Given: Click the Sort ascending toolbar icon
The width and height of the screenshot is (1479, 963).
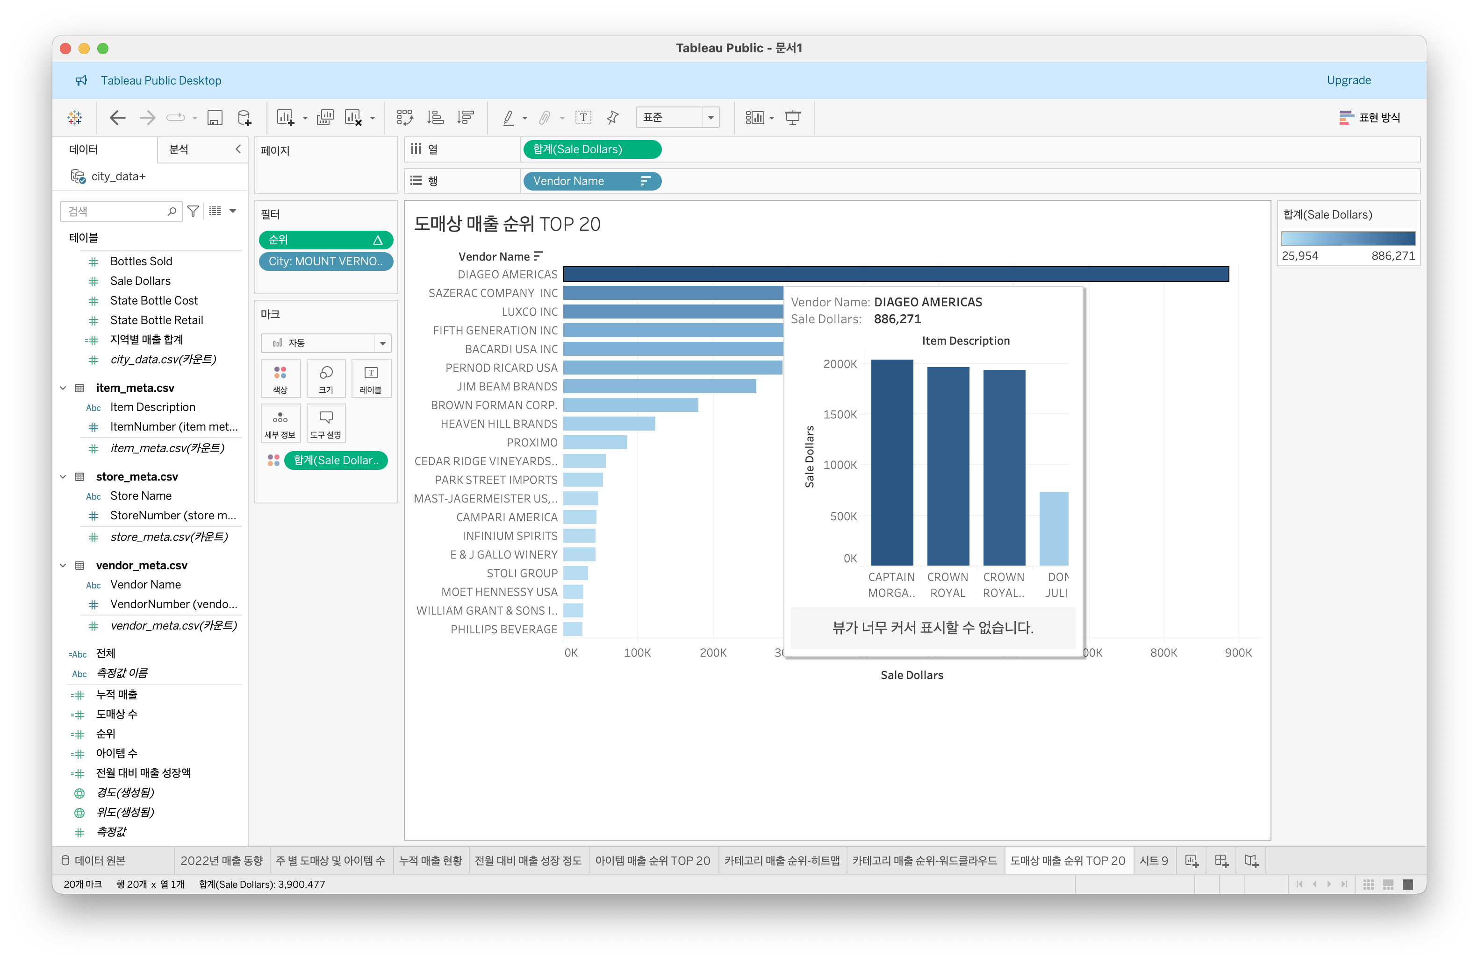Looking at the screenshot, I should (x=436, y=117).
